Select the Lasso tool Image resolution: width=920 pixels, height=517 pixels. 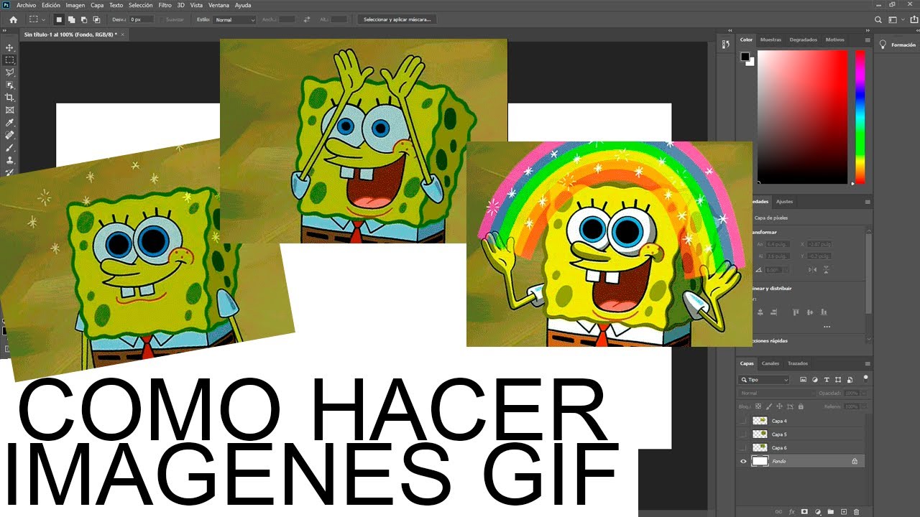click(x=9, y=73)
